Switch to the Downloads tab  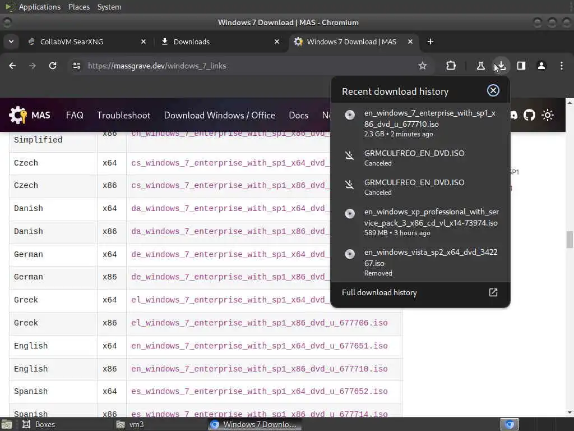pyautogui.click(x=221, y=42)
